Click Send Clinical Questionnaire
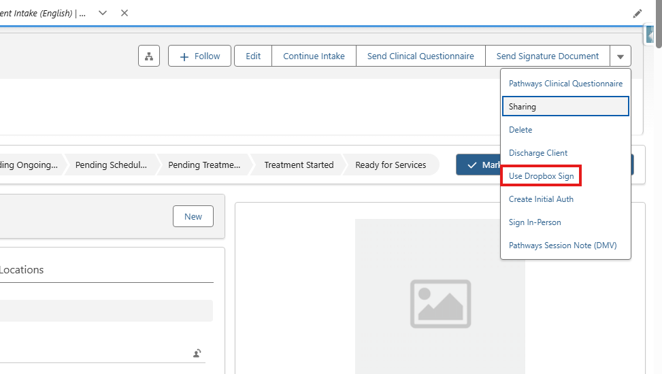Image resolution: width=662 pixels, height=374 pixels. click(420, 56)
